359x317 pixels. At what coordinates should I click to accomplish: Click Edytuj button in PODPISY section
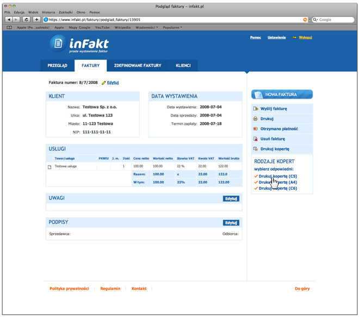pos(231,223)
